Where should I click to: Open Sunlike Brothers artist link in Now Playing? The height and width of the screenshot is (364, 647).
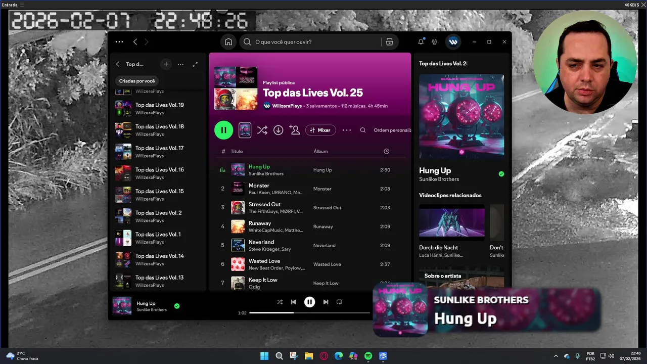pyautogui.click(x=439, y=179)
